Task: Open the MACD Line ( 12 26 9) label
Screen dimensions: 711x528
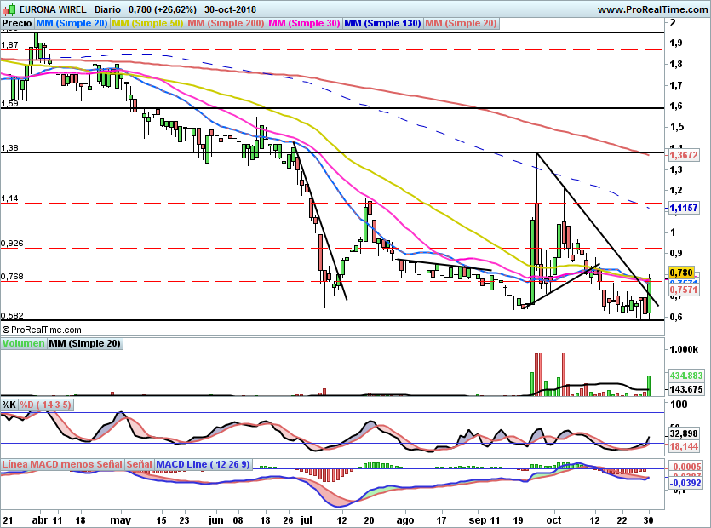Action: pyautogui.click(x=203, y=464)
